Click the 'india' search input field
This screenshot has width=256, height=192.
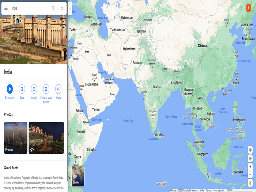(30, 8)
